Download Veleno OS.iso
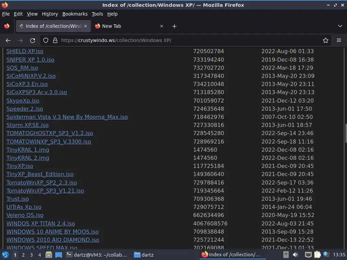This screenshot has width=347, height=260. (x=25, y=215)
